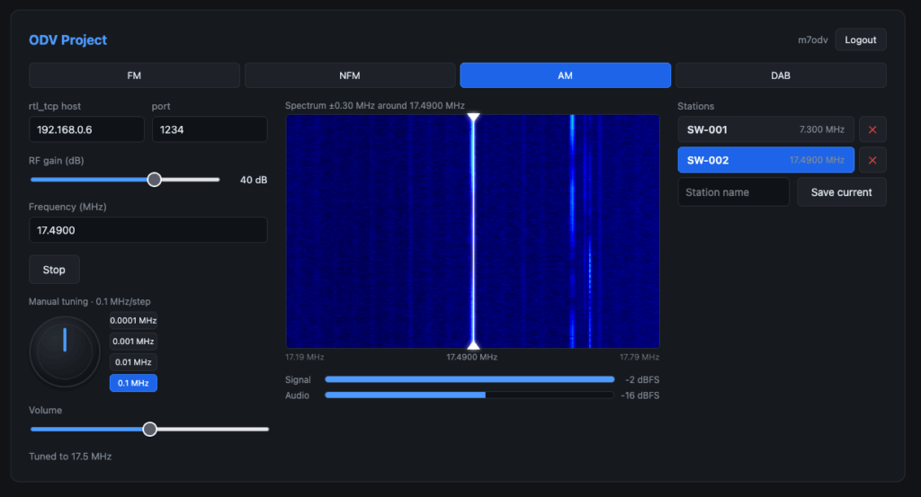The width and height of the screenshot is (921, 497).
Task: Set tuning step to 0.0001 MHz
Action: 133,320
